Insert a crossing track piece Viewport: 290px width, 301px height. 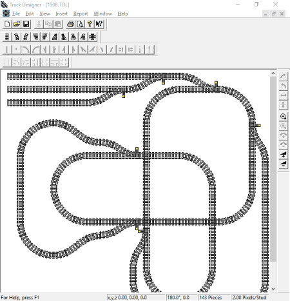(x=92, y=37)
